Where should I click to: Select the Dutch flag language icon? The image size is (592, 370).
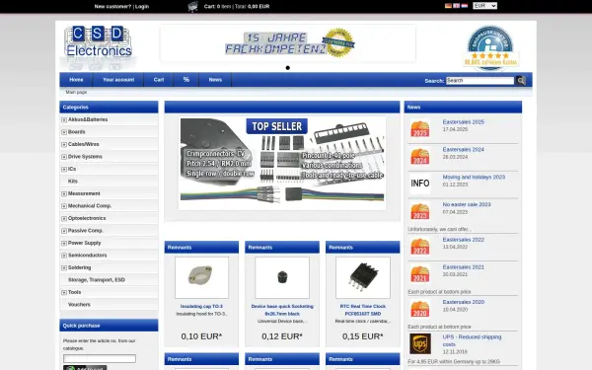click(x=465, y=6)
